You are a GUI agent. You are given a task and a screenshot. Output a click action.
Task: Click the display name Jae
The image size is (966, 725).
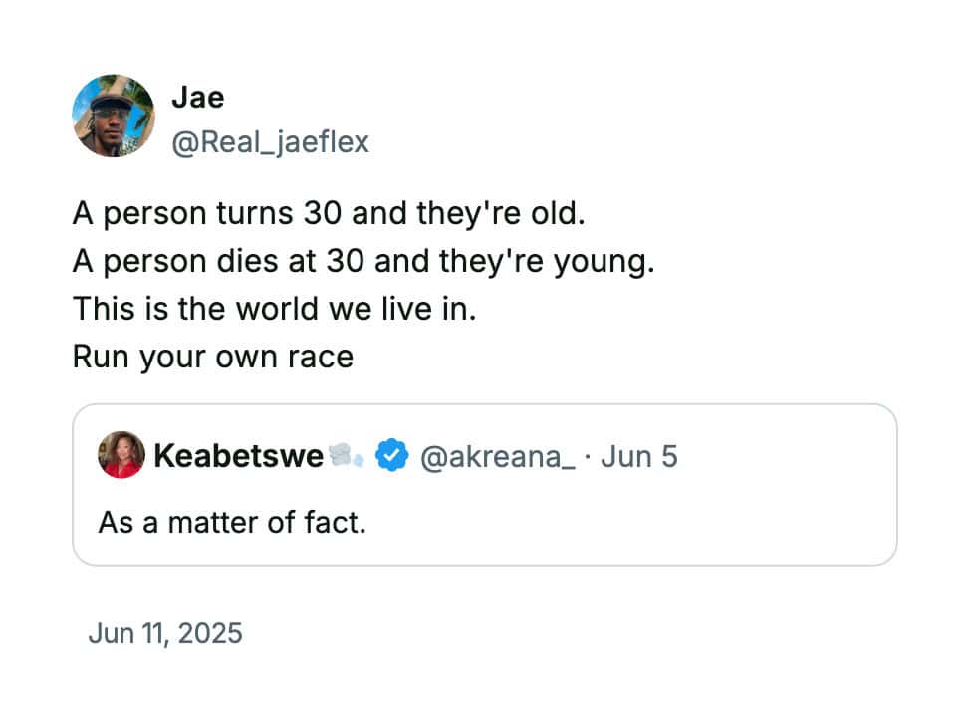[x=198, y=98]
